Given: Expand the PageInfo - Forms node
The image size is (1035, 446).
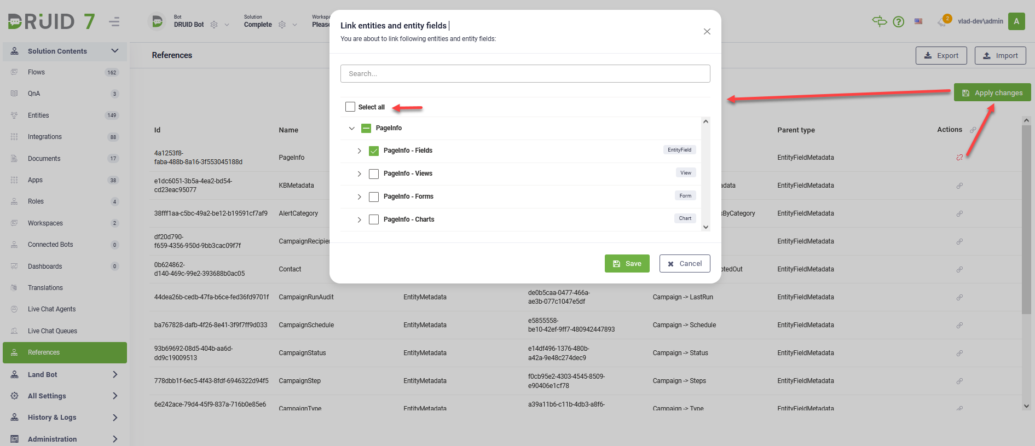Looking at the screenshot, I should click(359, 196).
